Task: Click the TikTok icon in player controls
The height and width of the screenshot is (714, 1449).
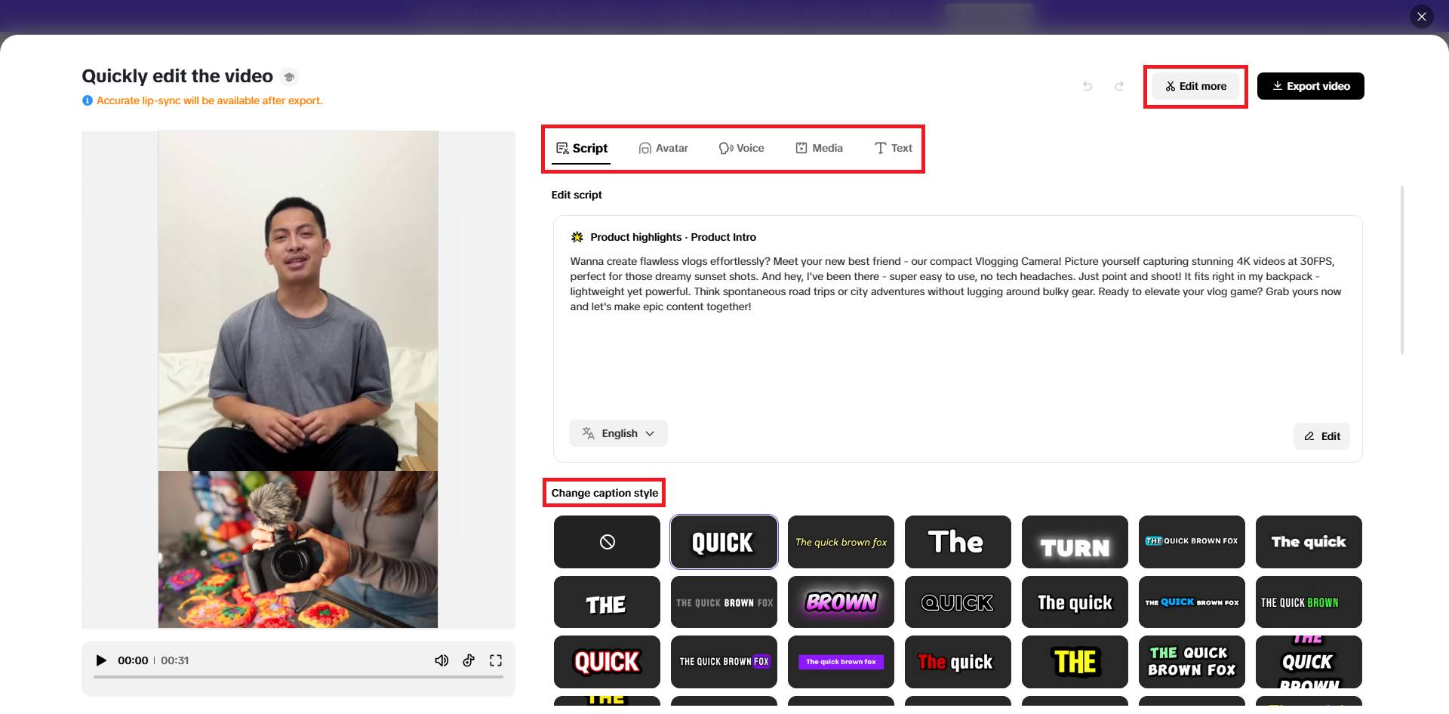Action: point(469,660)
